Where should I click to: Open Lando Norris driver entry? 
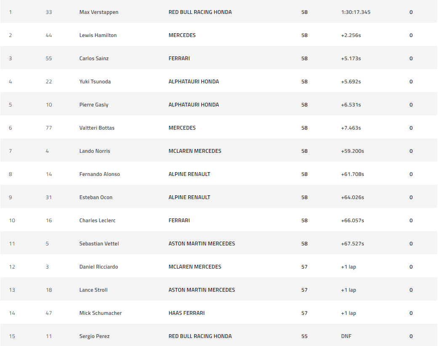click(95, 151)
